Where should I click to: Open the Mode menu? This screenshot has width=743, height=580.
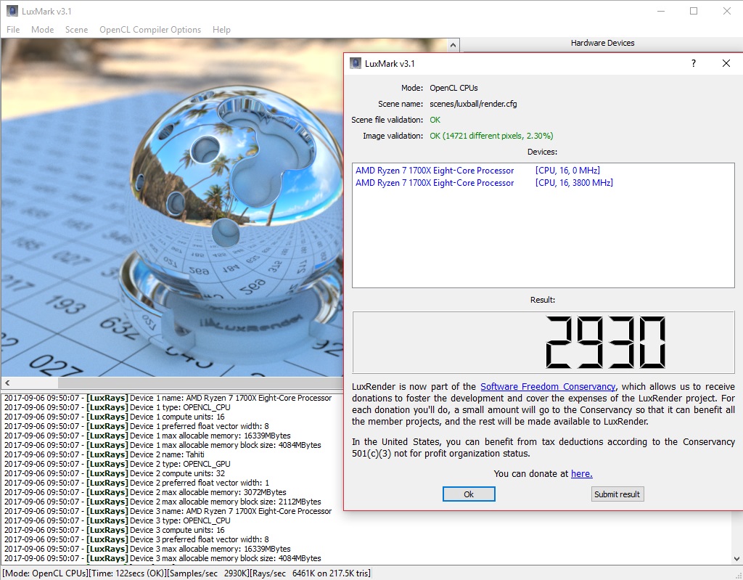(x=43, y=30)
